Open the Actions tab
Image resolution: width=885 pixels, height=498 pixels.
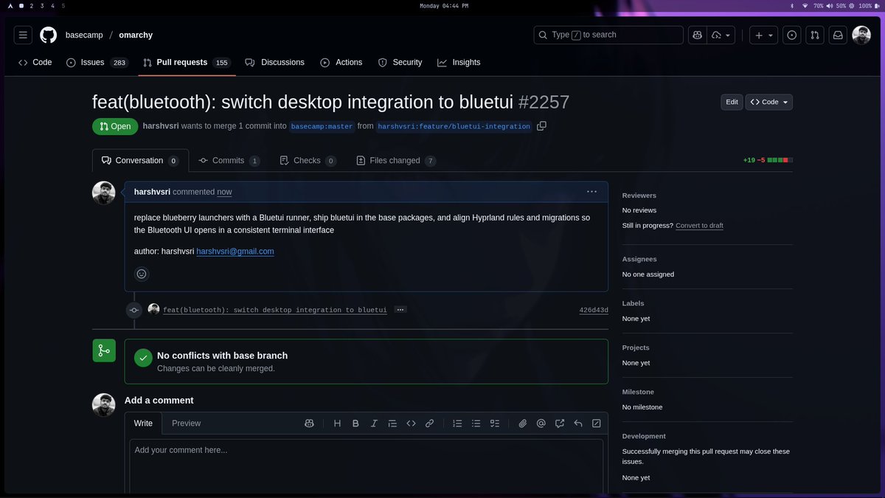coord(341,63)
